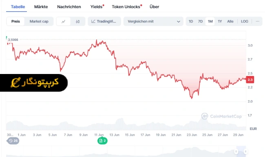Click the Nachrichten tab
Image resolution: width=265 pixels, height=157 pixels.
pos(69,7)
